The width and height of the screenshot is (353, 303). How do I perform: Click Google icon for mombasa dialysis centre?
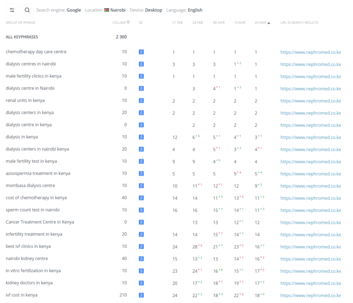click(141, 185)
